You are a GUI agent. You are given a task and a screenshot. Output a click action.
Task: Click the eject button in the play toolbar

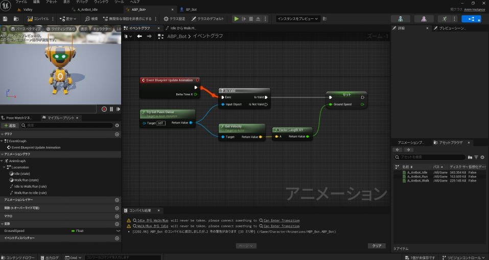[258, 19]
